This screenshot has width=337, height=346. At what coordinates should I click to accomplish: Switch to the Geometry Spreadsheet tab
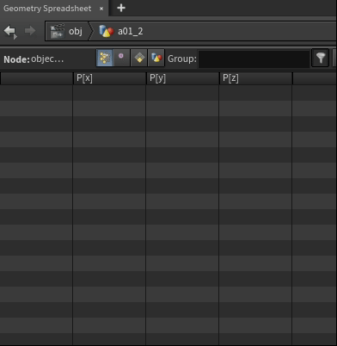coord(47,9)
